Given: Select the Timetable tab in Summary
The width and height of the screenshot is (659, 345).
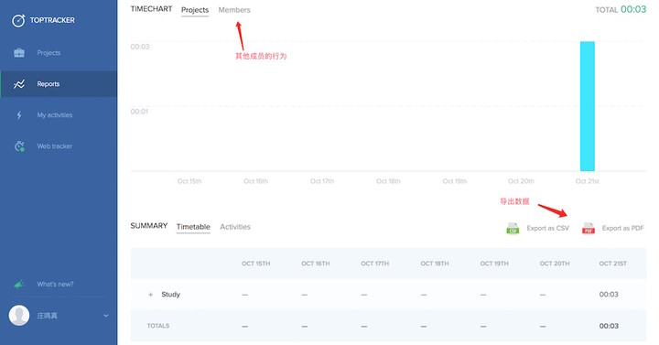Looking at the screenshot, I should 193,227.
